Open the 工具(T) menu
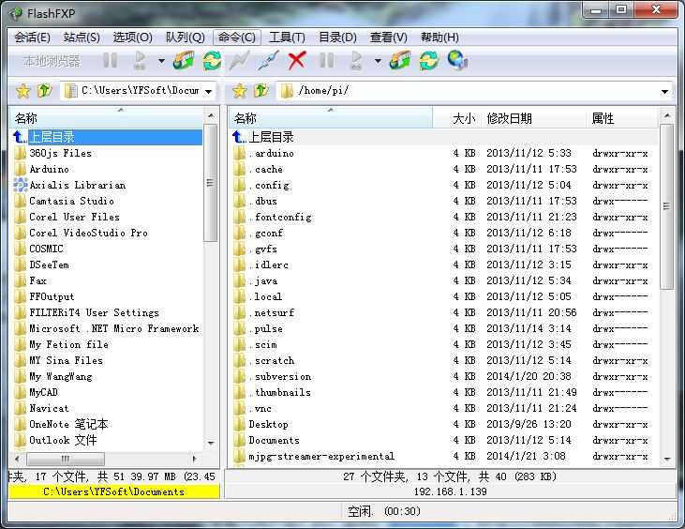The height and width of the screenshot is (529, 685). coord(287,38)
